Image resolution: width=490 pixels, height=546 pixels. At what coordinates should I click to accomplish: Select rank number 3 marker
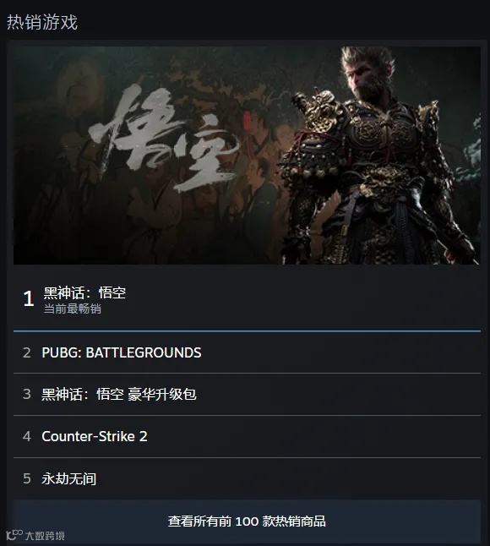tap(27, 394)
